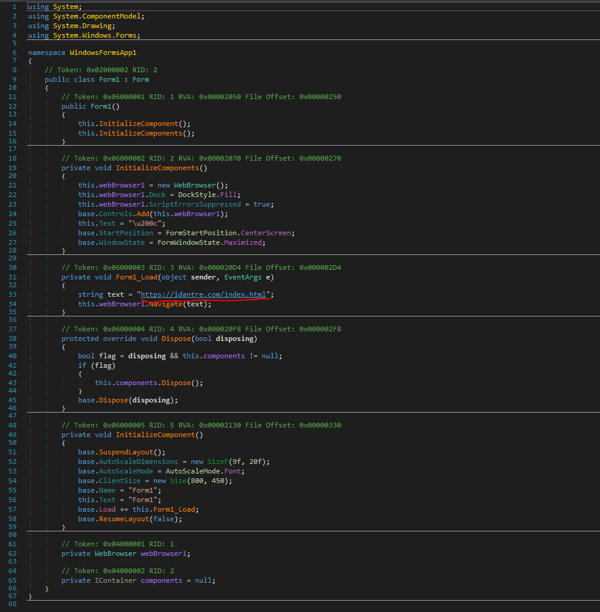Click the disposing parameter on line 38

click(x=234, y=339)
